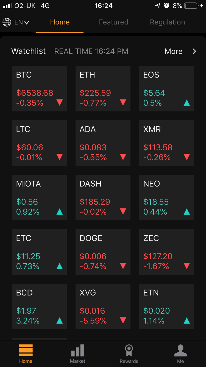This screenshot has height=367, width=206.
Task: Open the MIOTA watchlist card
Action: (x=39, y=198)
